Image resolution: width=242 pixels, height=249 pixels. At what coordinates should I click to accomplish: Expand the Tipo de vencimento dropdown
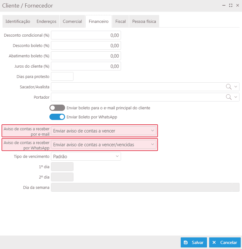[86, 156]
